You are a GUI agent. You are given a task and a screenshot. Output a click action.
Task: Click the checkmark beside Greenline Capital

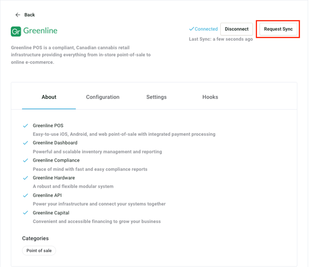(26, 213)
